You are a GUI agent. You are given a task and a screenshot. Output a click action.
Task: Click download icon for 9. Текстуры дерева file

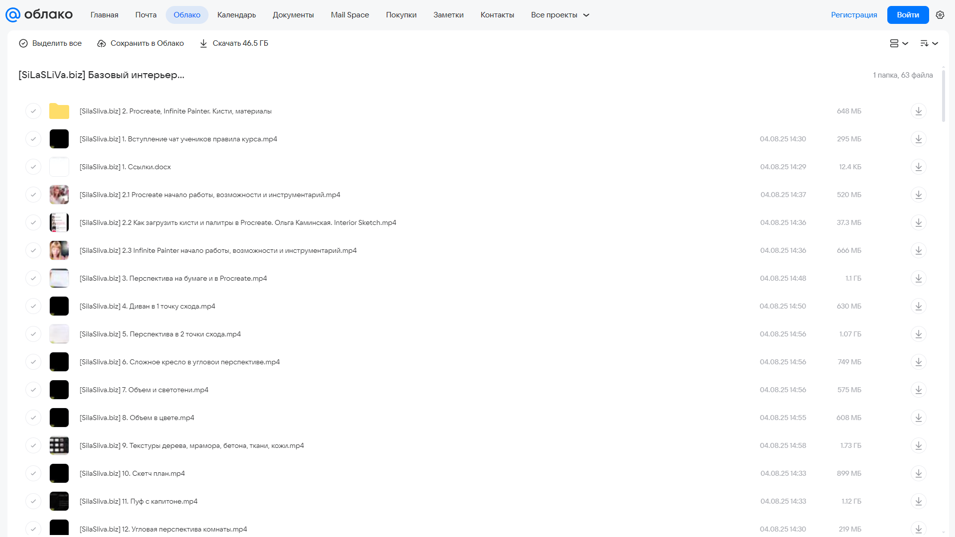point(918,445)
